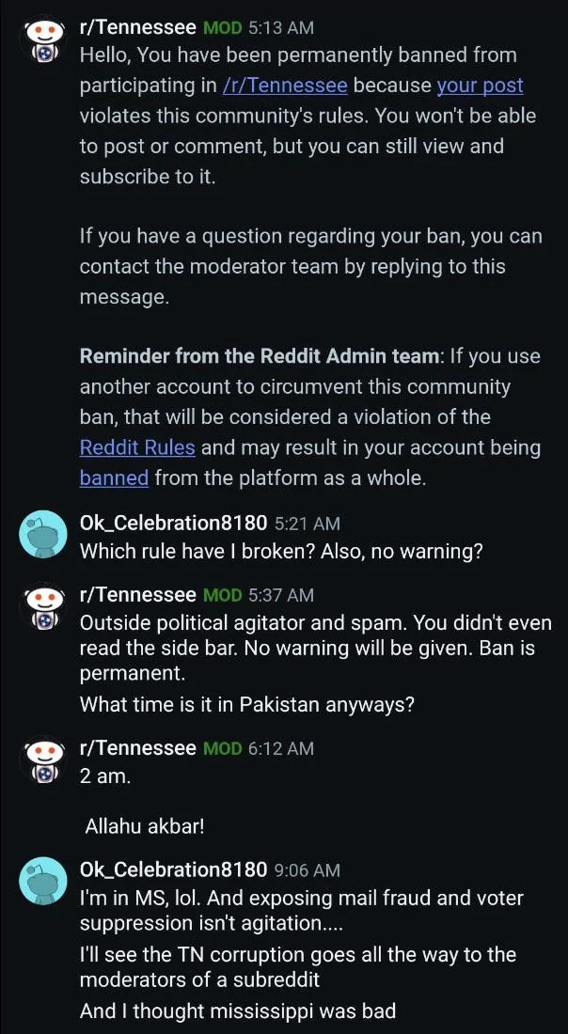
Task: Click the 5:21 AM timestamp
Action: (x=308, y=523)
